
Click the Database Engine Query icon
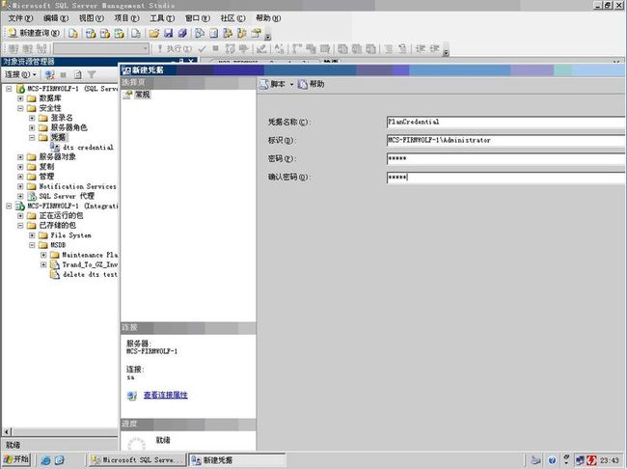tap(72, 33)
